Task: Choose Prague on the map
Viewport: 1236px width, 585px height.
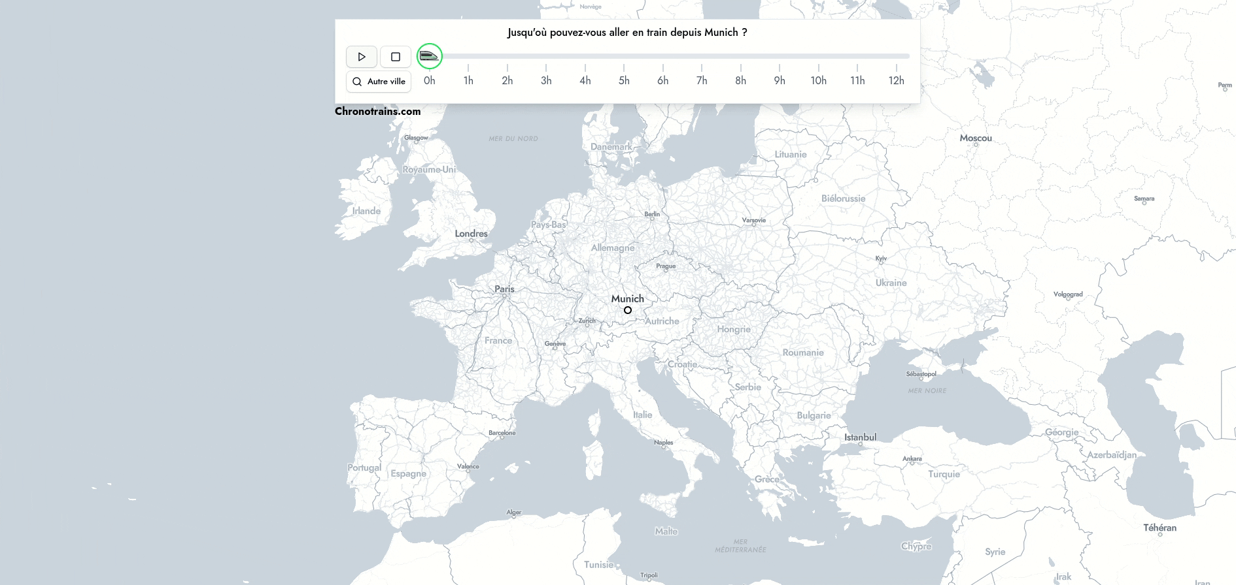Action: pos(666,266)
